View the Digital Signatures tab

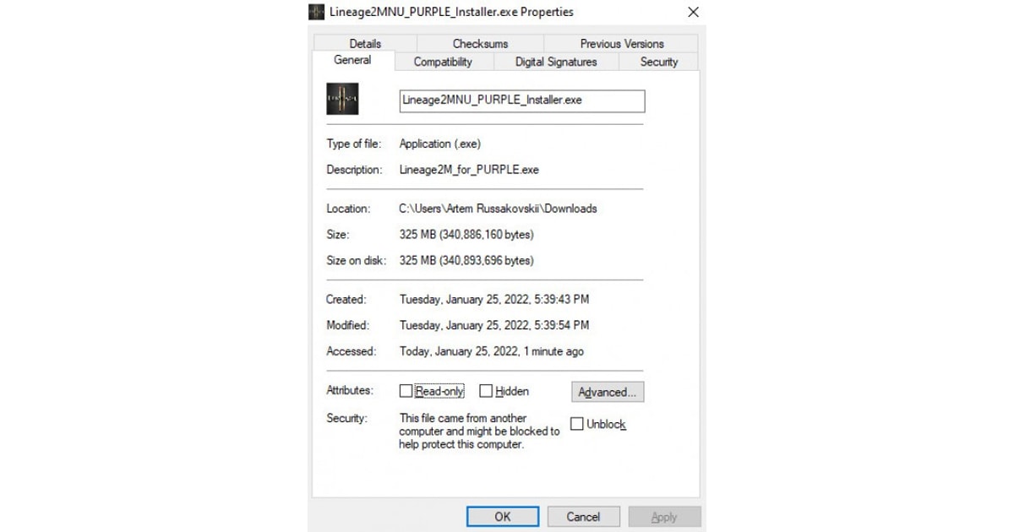point(556,62)
